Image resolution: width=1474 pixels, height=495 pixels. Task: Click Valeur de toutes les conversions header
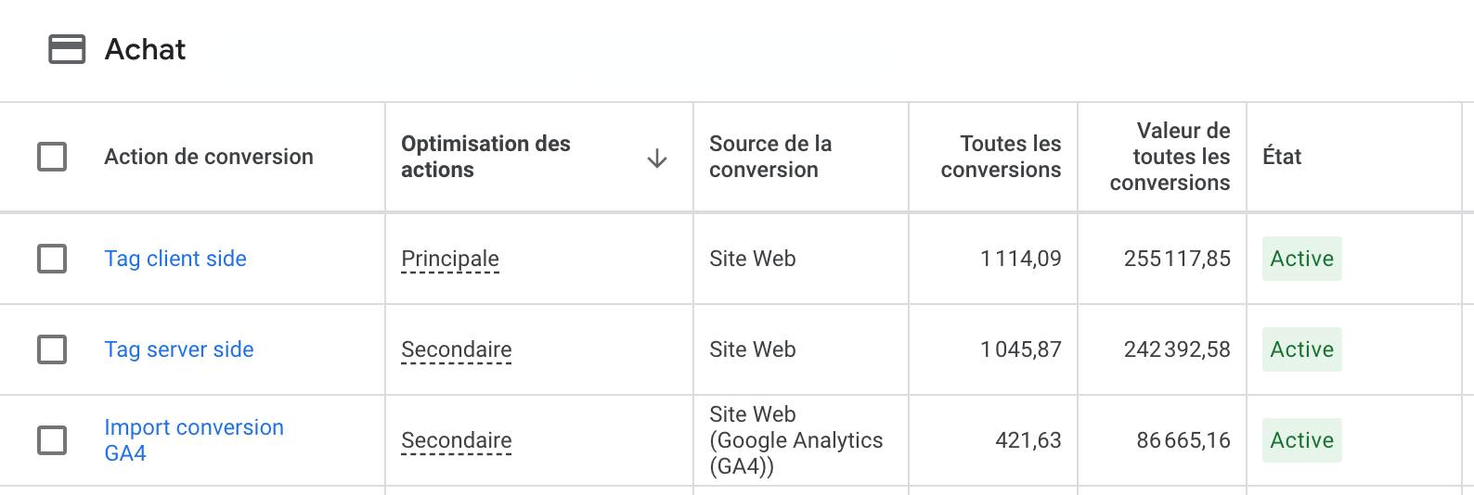click(x=1170, y=157)
